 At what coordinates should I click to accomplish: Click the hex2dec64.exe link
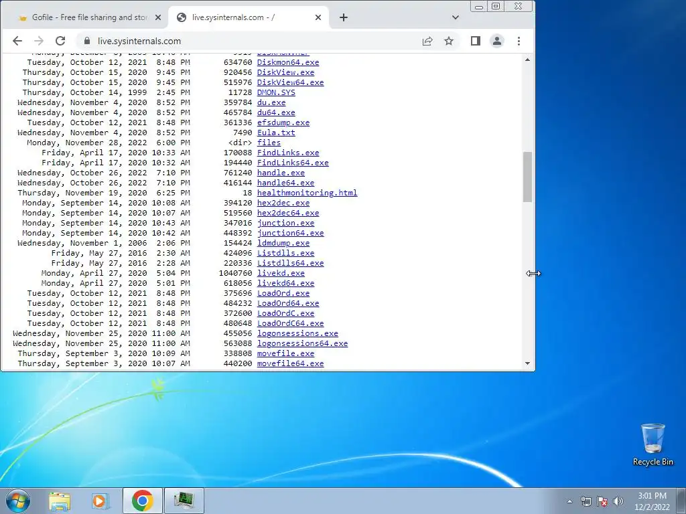[288, 213]
